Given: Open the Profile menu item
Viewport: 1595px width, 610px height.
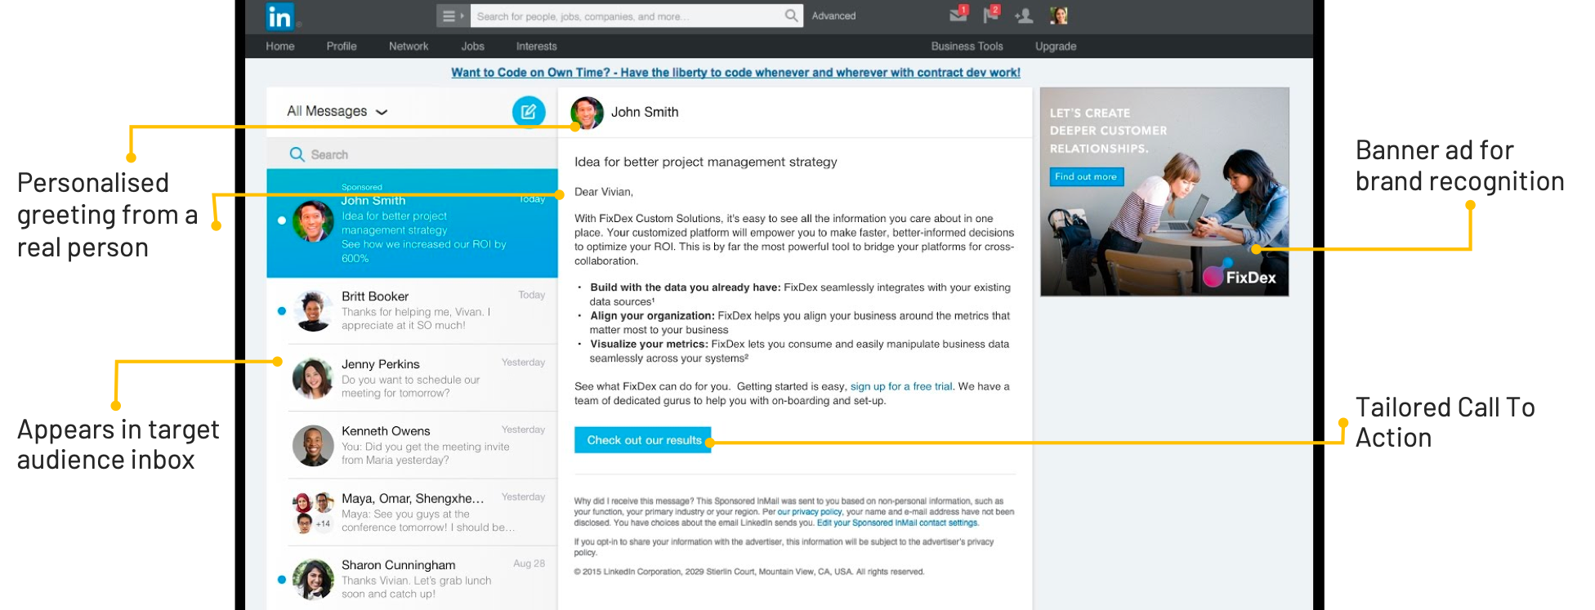Looking at the screenshot, I should click(342, 47).
